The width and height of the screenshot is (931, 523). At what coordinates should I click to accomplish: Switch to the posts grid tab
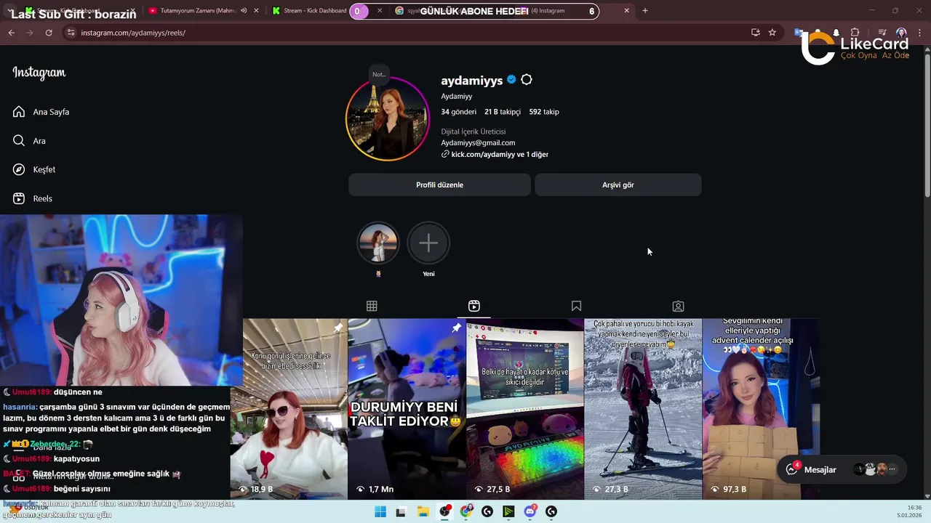(372, 306)
